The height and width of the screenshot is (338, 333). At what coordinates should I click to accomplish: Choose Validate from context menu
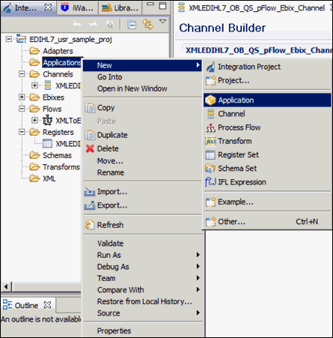(142, 244)
